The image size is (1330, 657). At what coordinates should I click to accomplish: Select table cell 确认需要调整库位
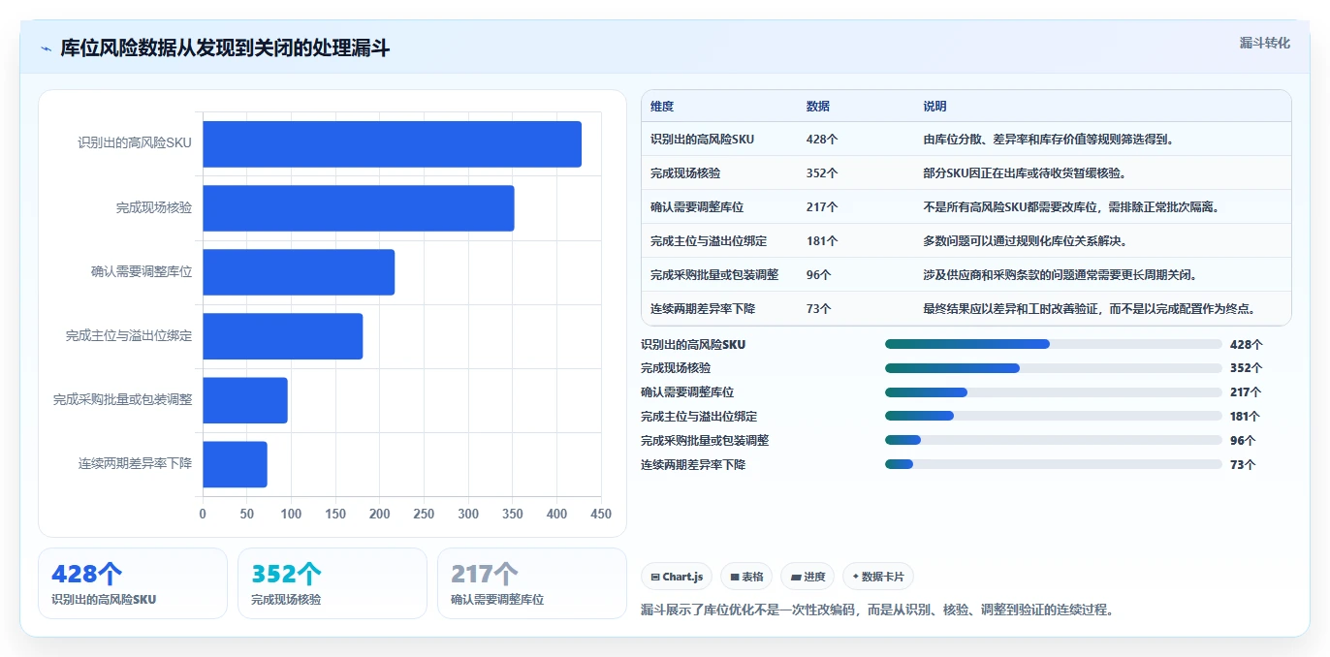pos(697,207)
